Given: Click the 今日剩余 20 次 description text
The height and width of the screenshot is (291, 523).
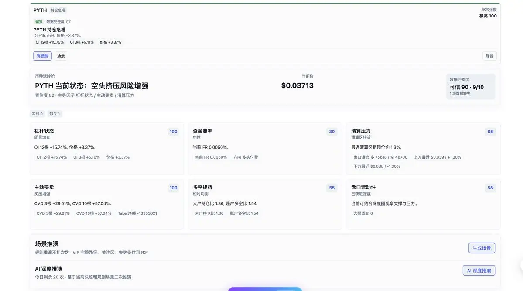Looking at the screenshot, I should click(83, 277).
